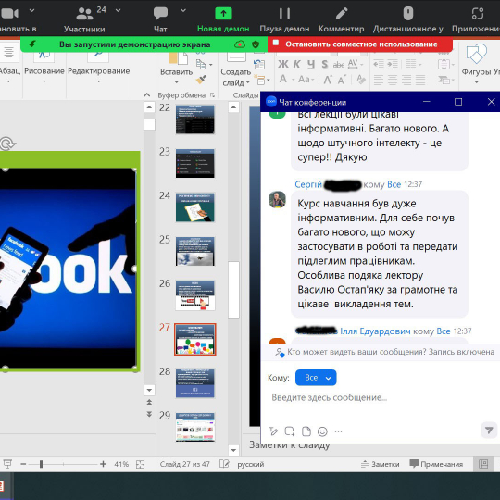Toggle strikethrough abc formatting
This screenshot has height=500, width=500.
click(x=339, y=65)
